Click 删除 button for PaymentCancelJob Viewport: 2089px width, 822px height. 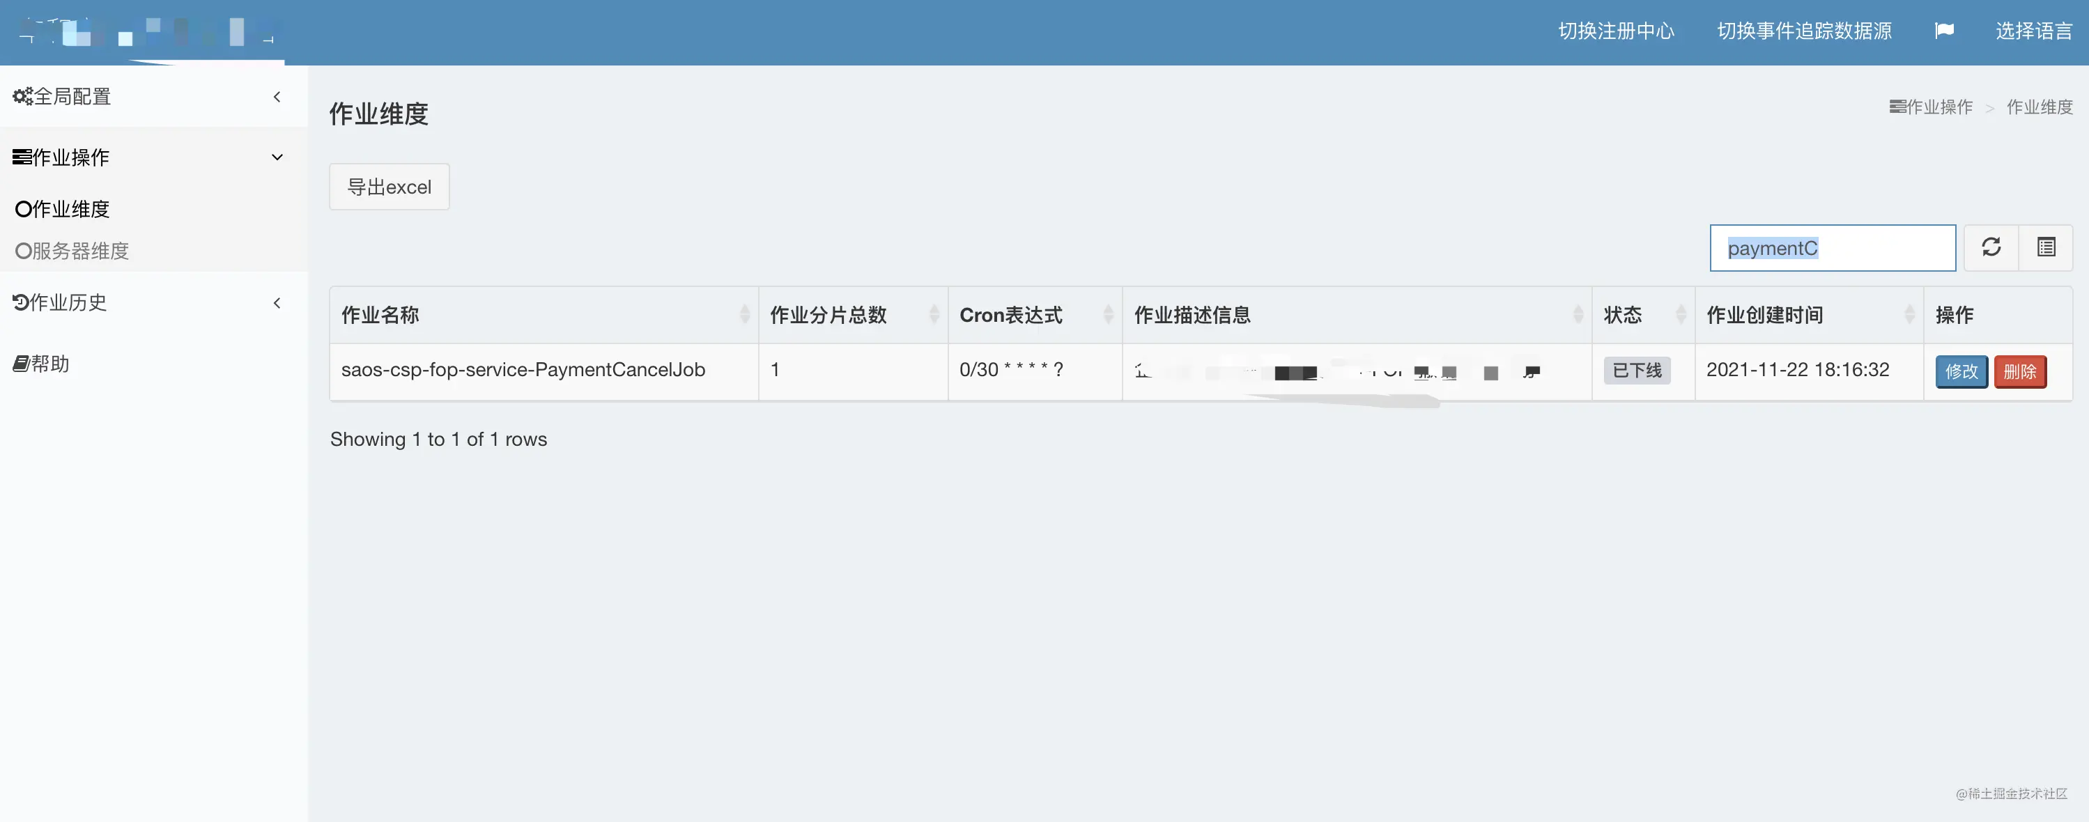(x=2019, y=371)
